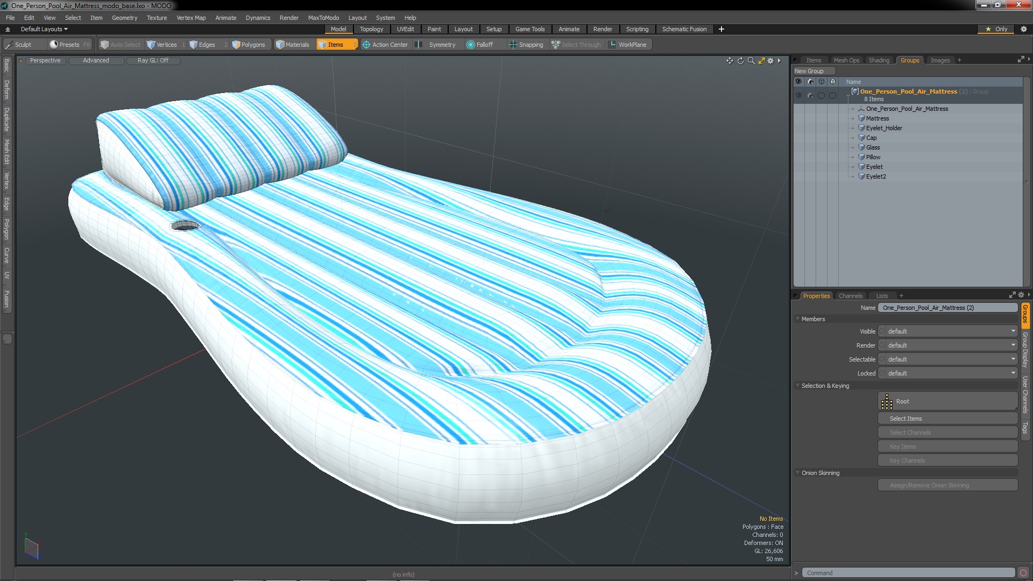Toggle Symmetry in the toolbar
Viewport: 1033px width, 581px height.
pyautogui.click(x=437, y=45)
